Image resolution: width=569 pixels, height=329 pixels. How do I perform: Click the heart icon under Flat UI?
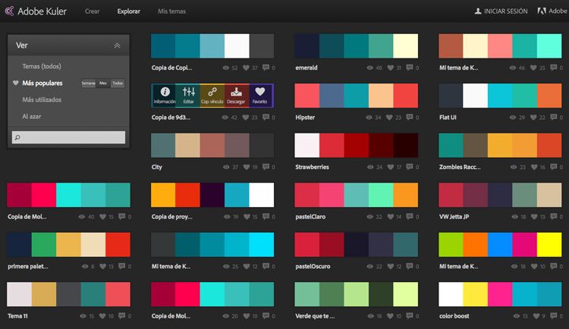coord(533,117)
